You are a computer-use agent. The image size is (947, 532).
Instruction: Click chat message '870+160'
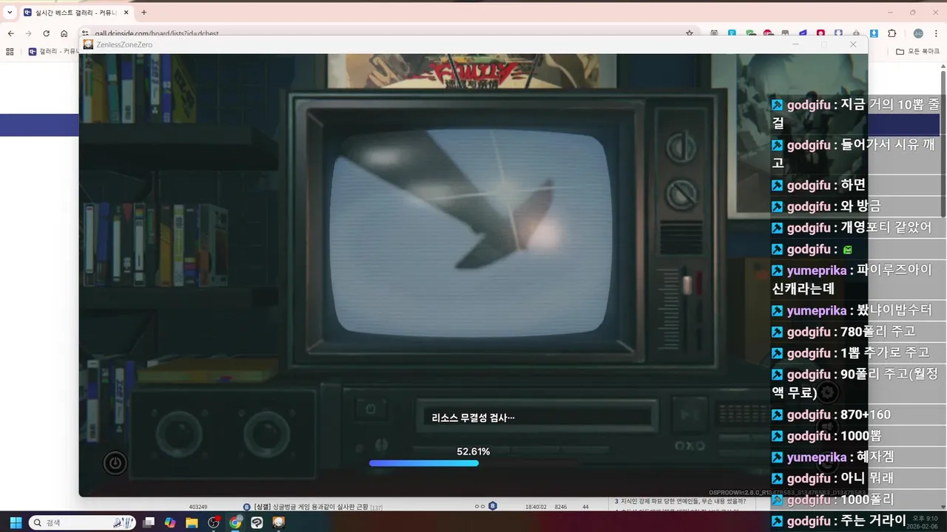pyautogui.click(x=866, y=415)
